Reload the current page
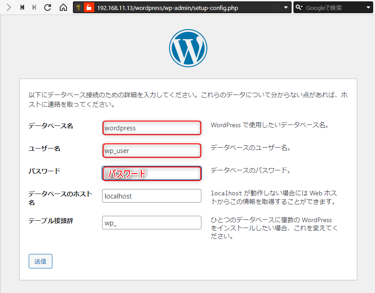Viewport: 375px width, 293px height. [48, 8]
